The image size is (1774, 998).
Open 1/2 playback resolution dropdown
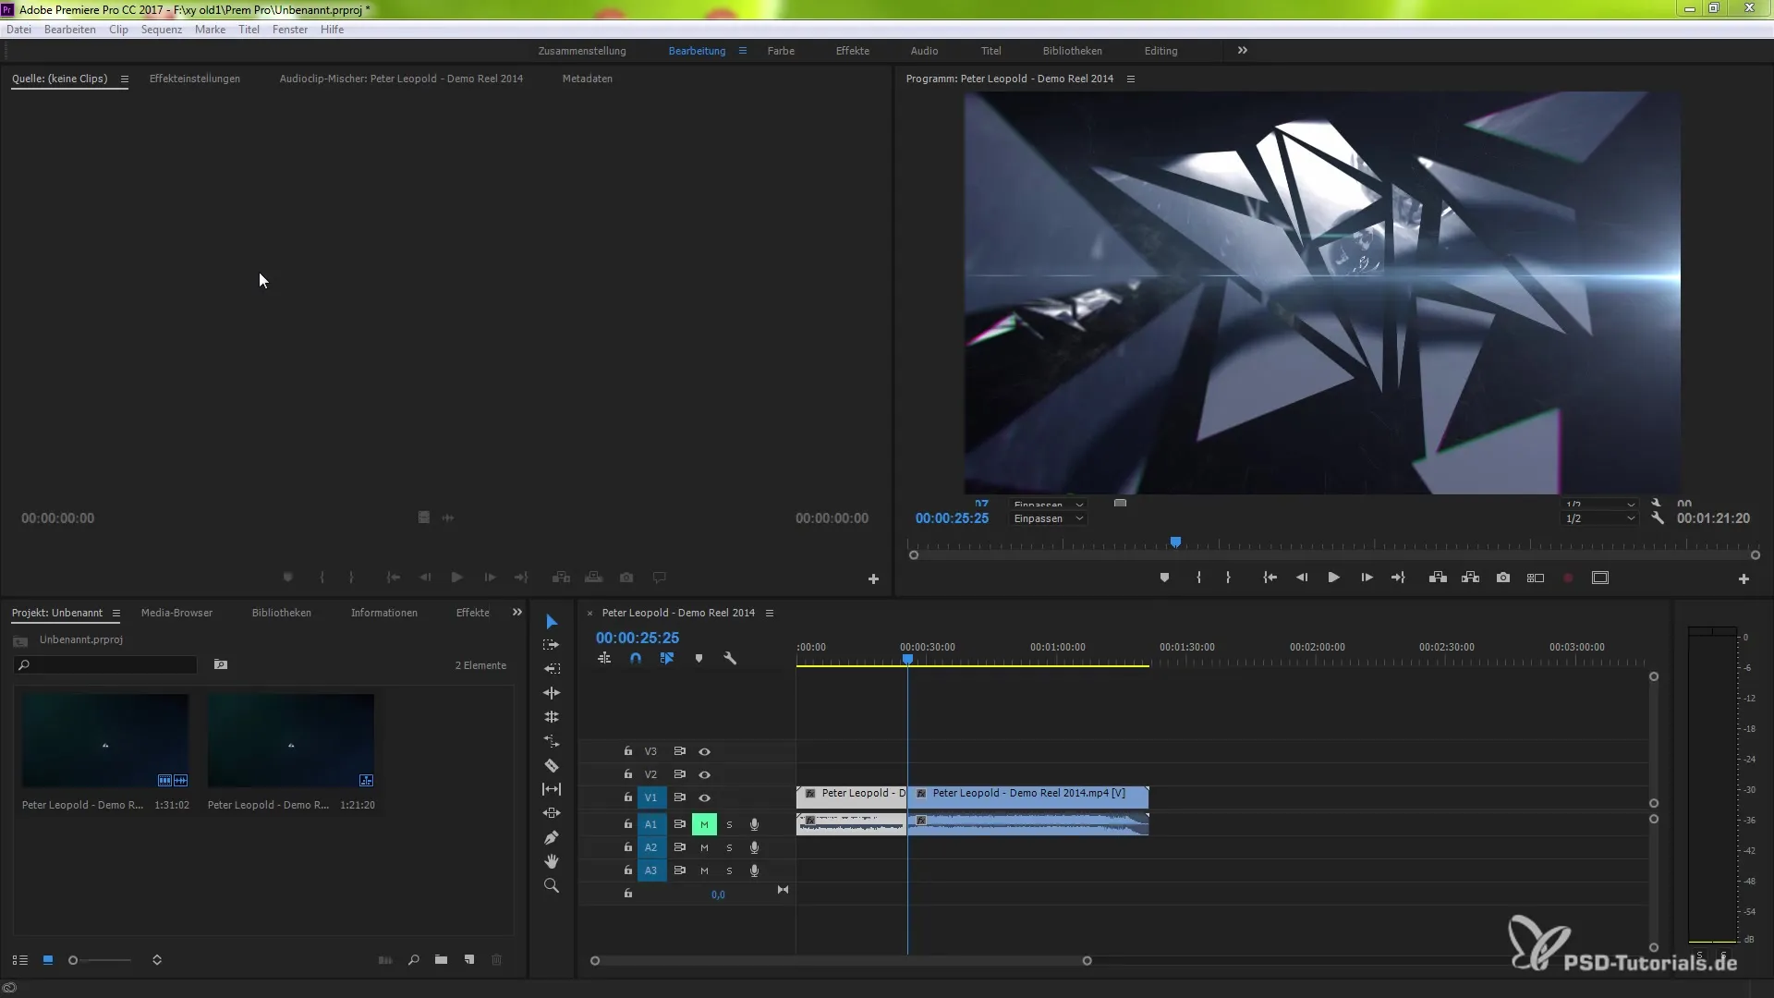(1599, 518)
